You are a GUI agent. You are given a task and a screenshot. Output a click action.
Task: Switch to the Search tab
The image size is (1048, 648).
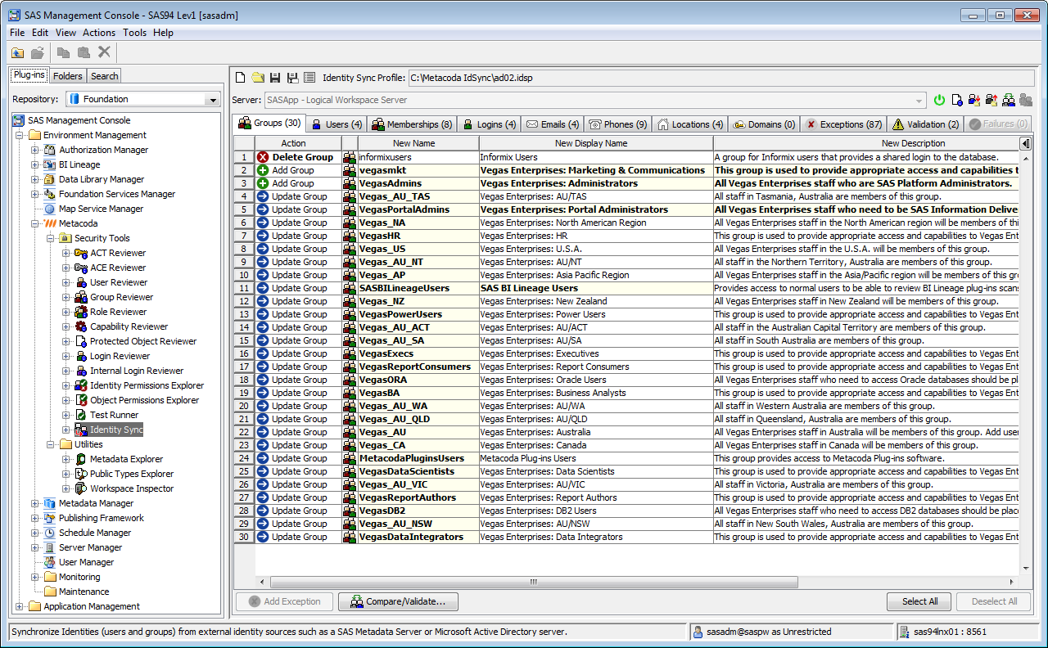[105, 76]
